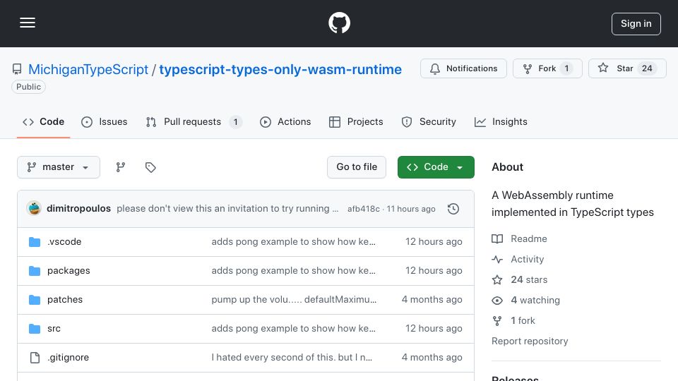
Task: Open the Insights tab
Action: click(x=501, y=122)
